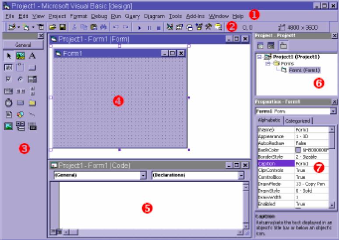Viewport: 339px width, 240px height.
Task: Open the Add-Ins menu
Action: pyautogui.click(x=195, y=16)
